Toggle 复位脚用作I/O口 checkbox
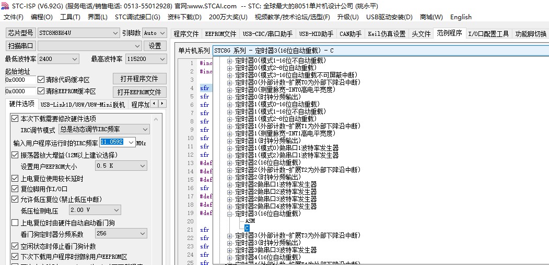The image size is (549, 265). click(x=15, y=189)
